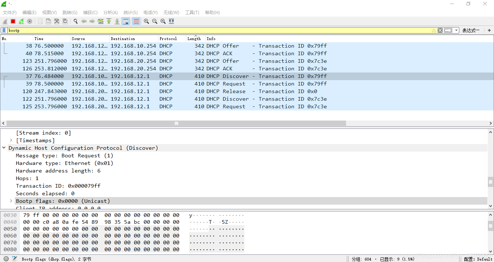Apply the display filter arrow button
The height and width of the screenshot is (262, 494).
(x=448, y=30)
